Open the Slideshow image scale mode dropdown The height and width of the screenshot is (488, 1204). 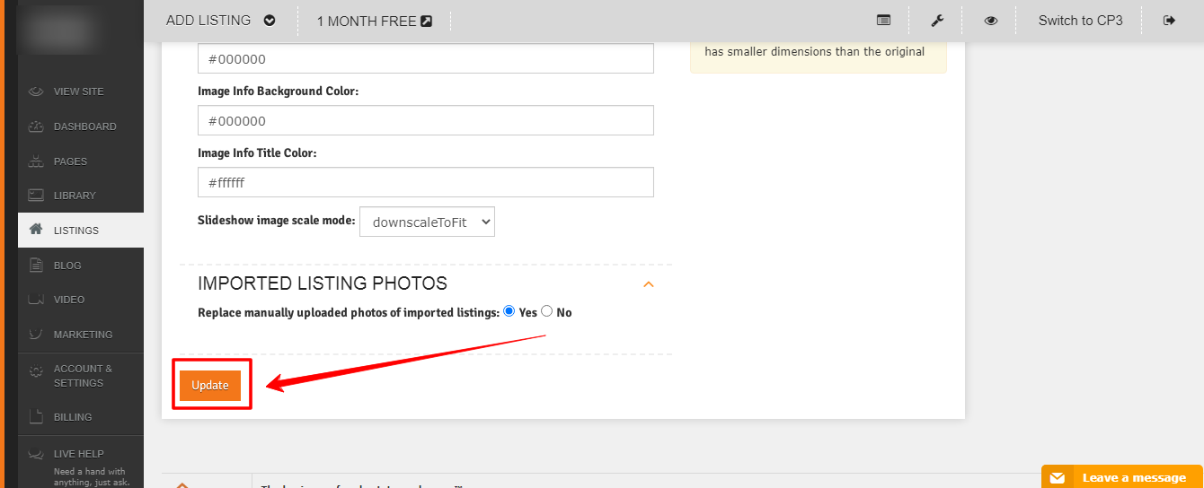[427, 222]
